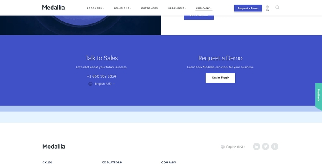Screen dimensions: 322x166
Task: Click the CX Platform footer heading
Action: 112,163
